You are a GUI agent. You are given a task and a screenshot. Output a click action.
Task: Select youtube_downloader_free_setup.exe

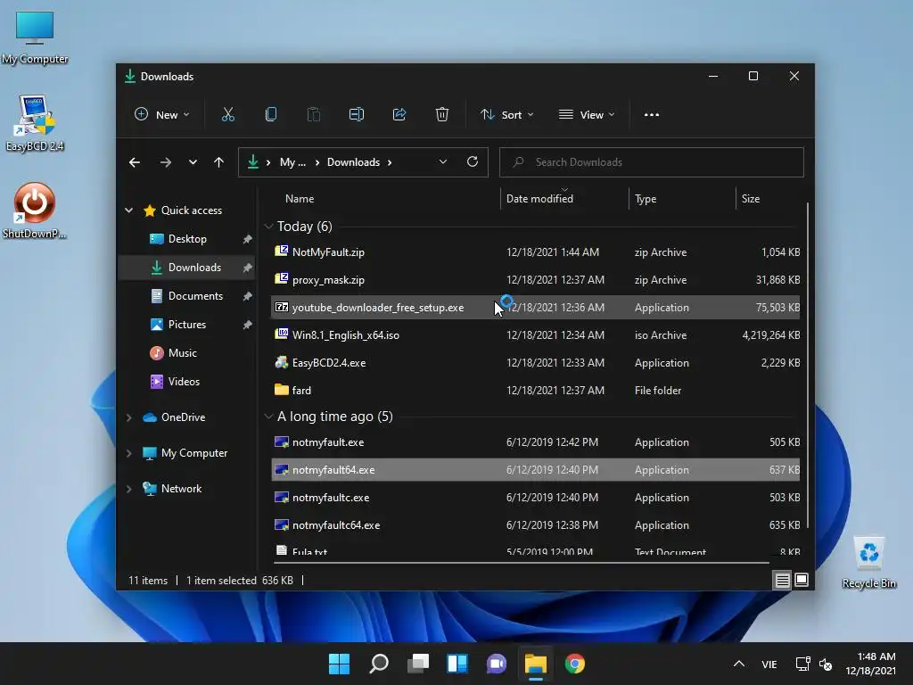(x=535, y=308)
